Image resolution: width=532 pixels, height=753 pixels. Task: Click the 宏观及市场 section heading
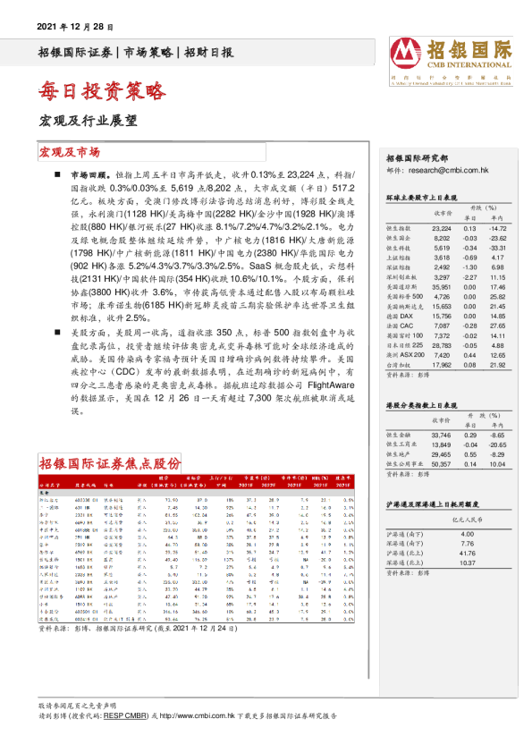click(x=70, y=153)
